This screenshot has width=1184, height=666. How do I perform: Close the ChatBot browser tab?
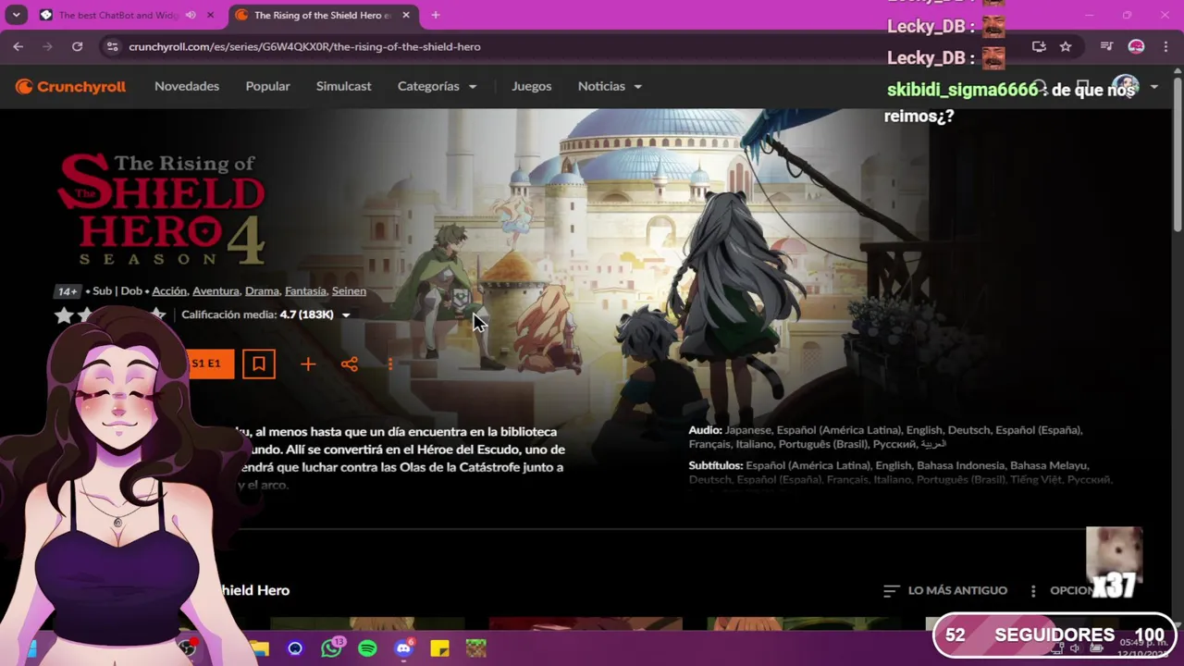[x=210, y=15]
